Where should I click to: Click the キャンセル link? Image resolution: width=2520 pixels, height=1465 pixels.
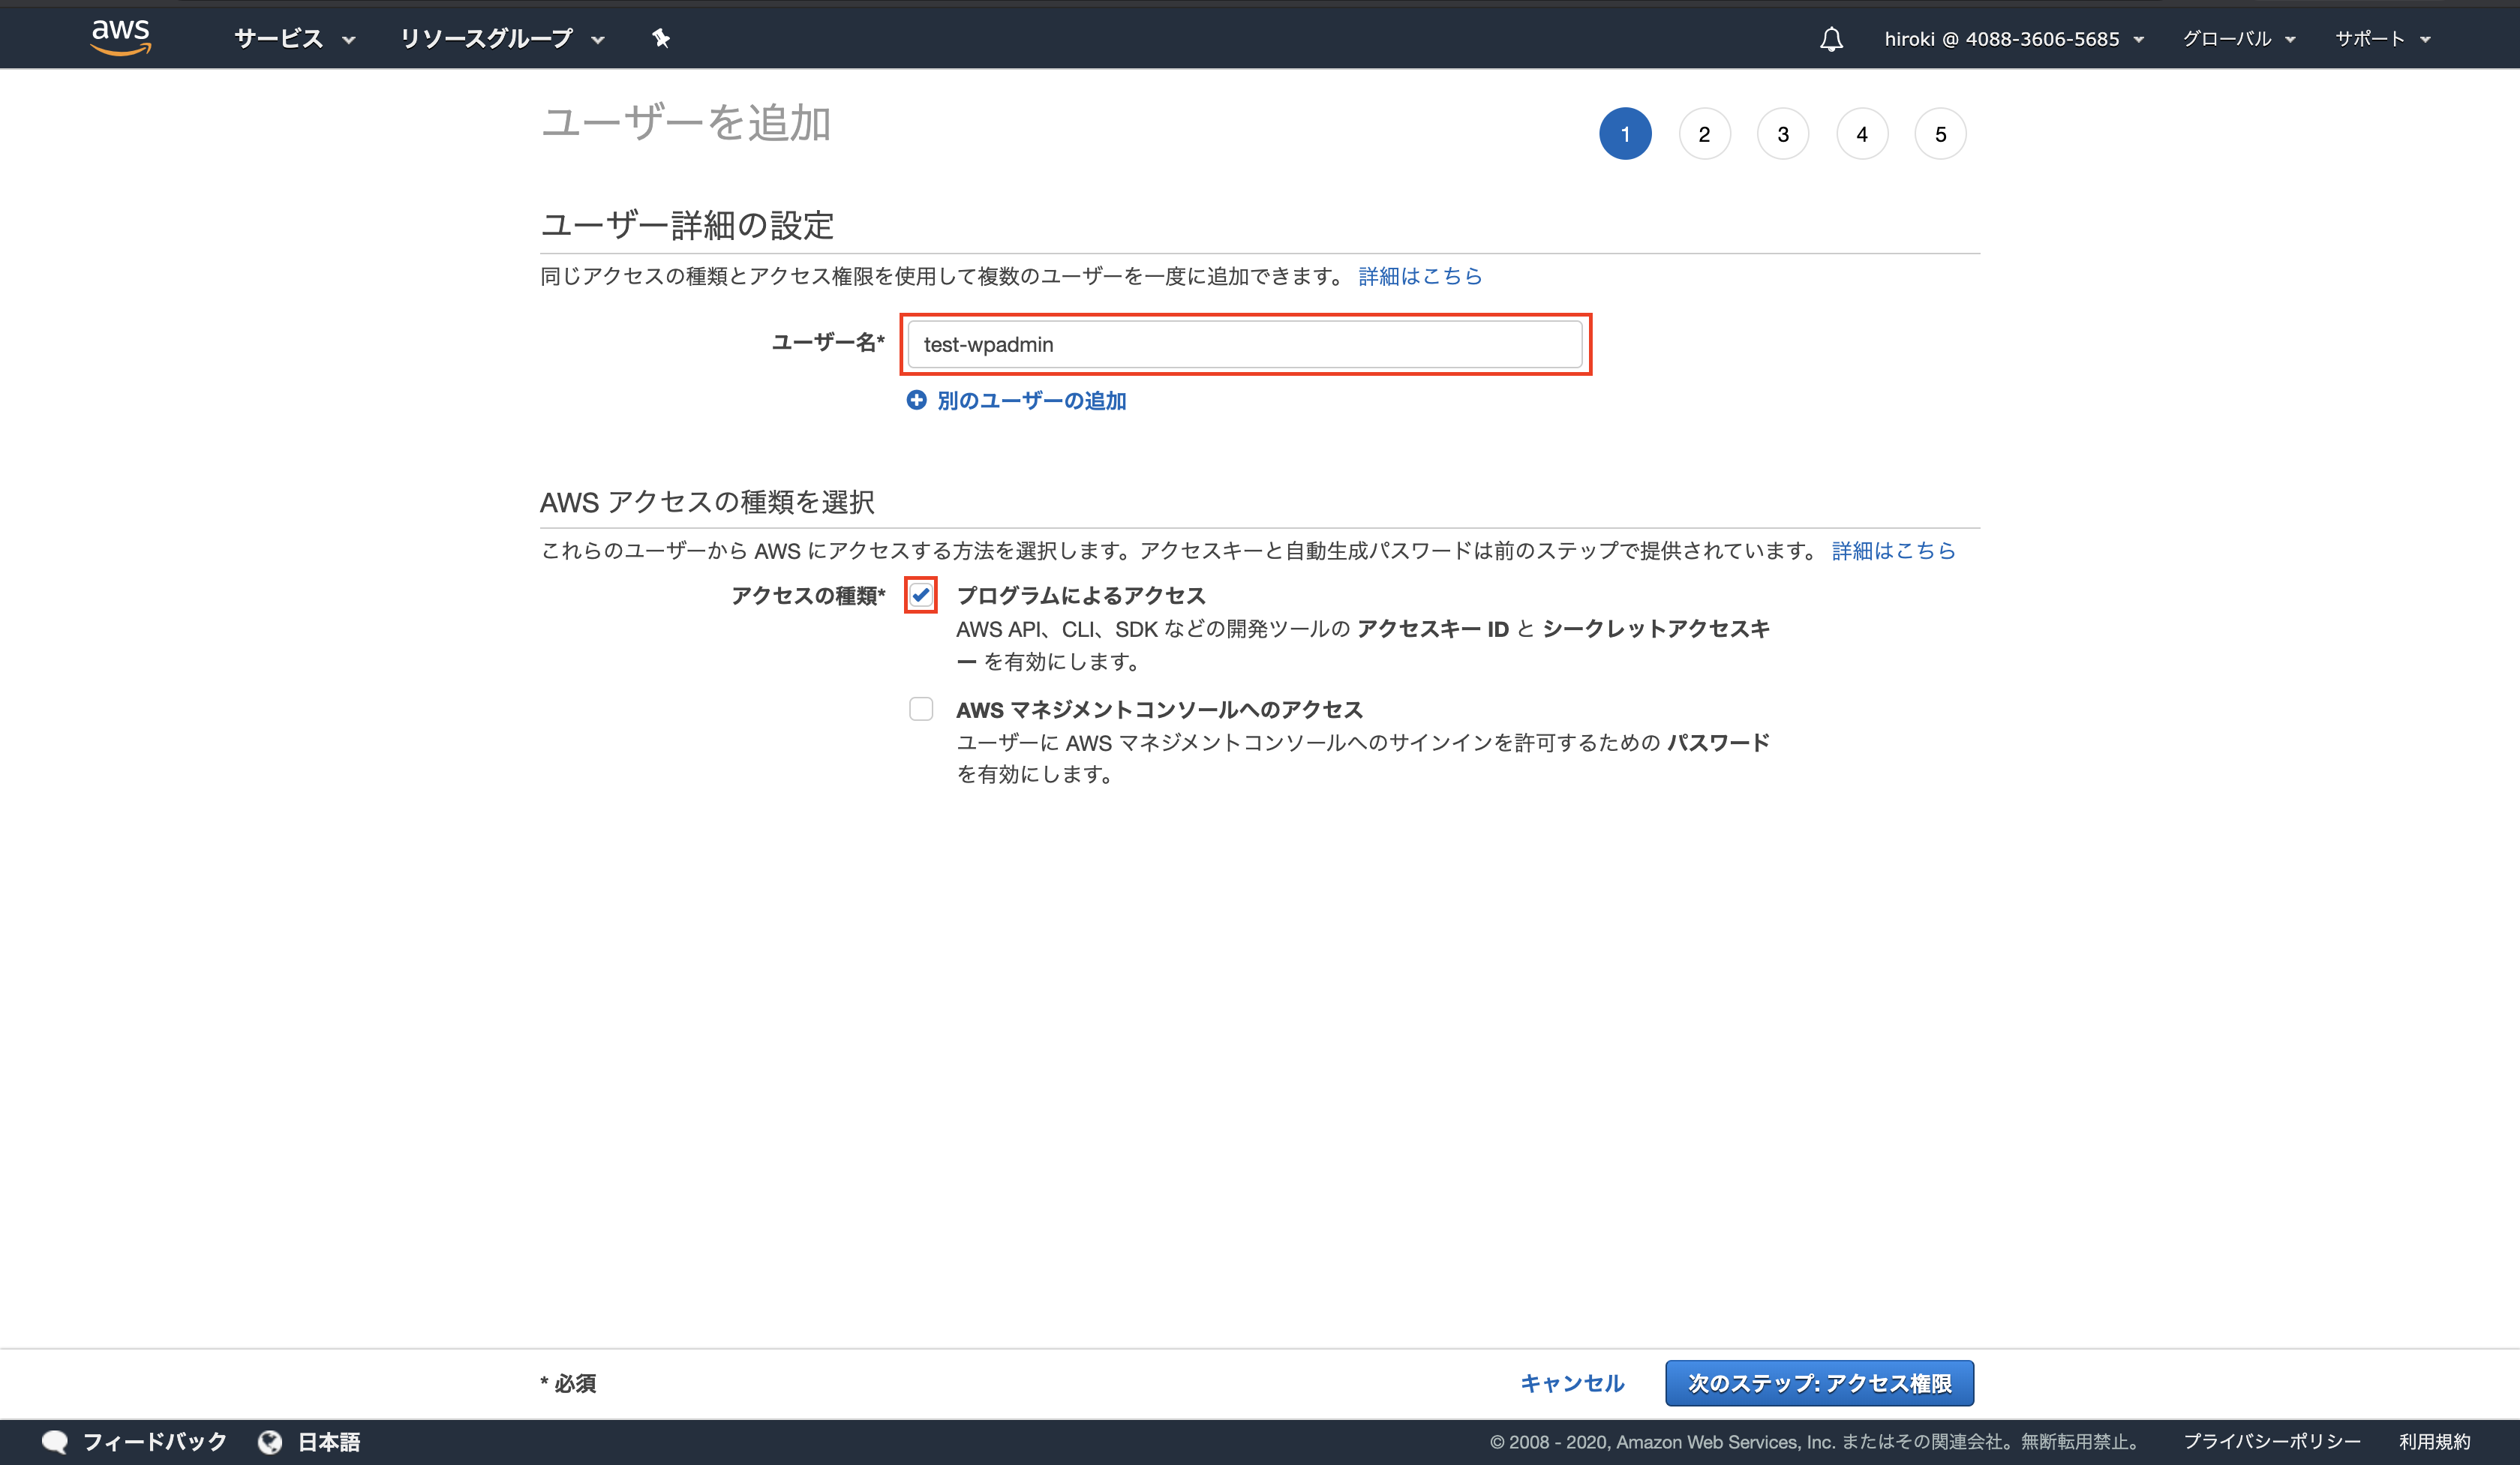1572,1383
